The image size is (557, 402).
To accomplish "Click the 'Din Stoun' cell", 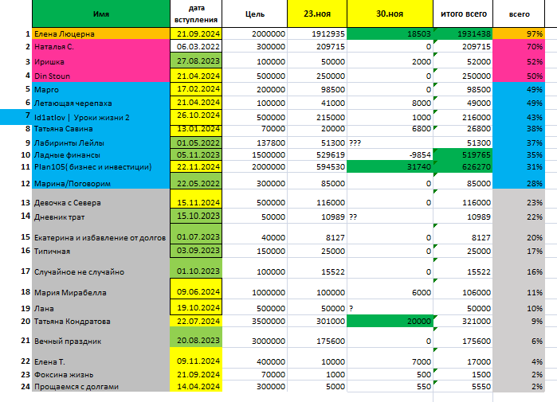I will tap(101, 76).
